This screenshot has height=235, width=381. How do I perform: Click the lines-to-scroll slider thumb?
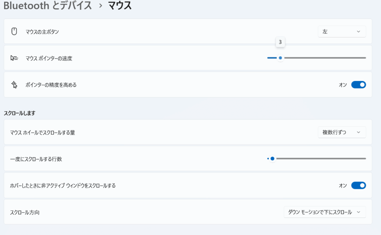pyautogui.click(x=272, y=159)
